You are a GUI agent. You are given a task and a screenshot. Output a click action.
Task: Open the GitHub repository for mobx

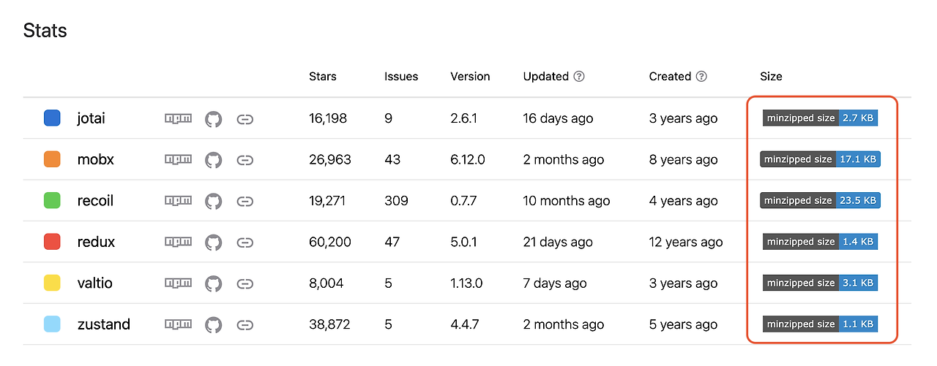213,160
